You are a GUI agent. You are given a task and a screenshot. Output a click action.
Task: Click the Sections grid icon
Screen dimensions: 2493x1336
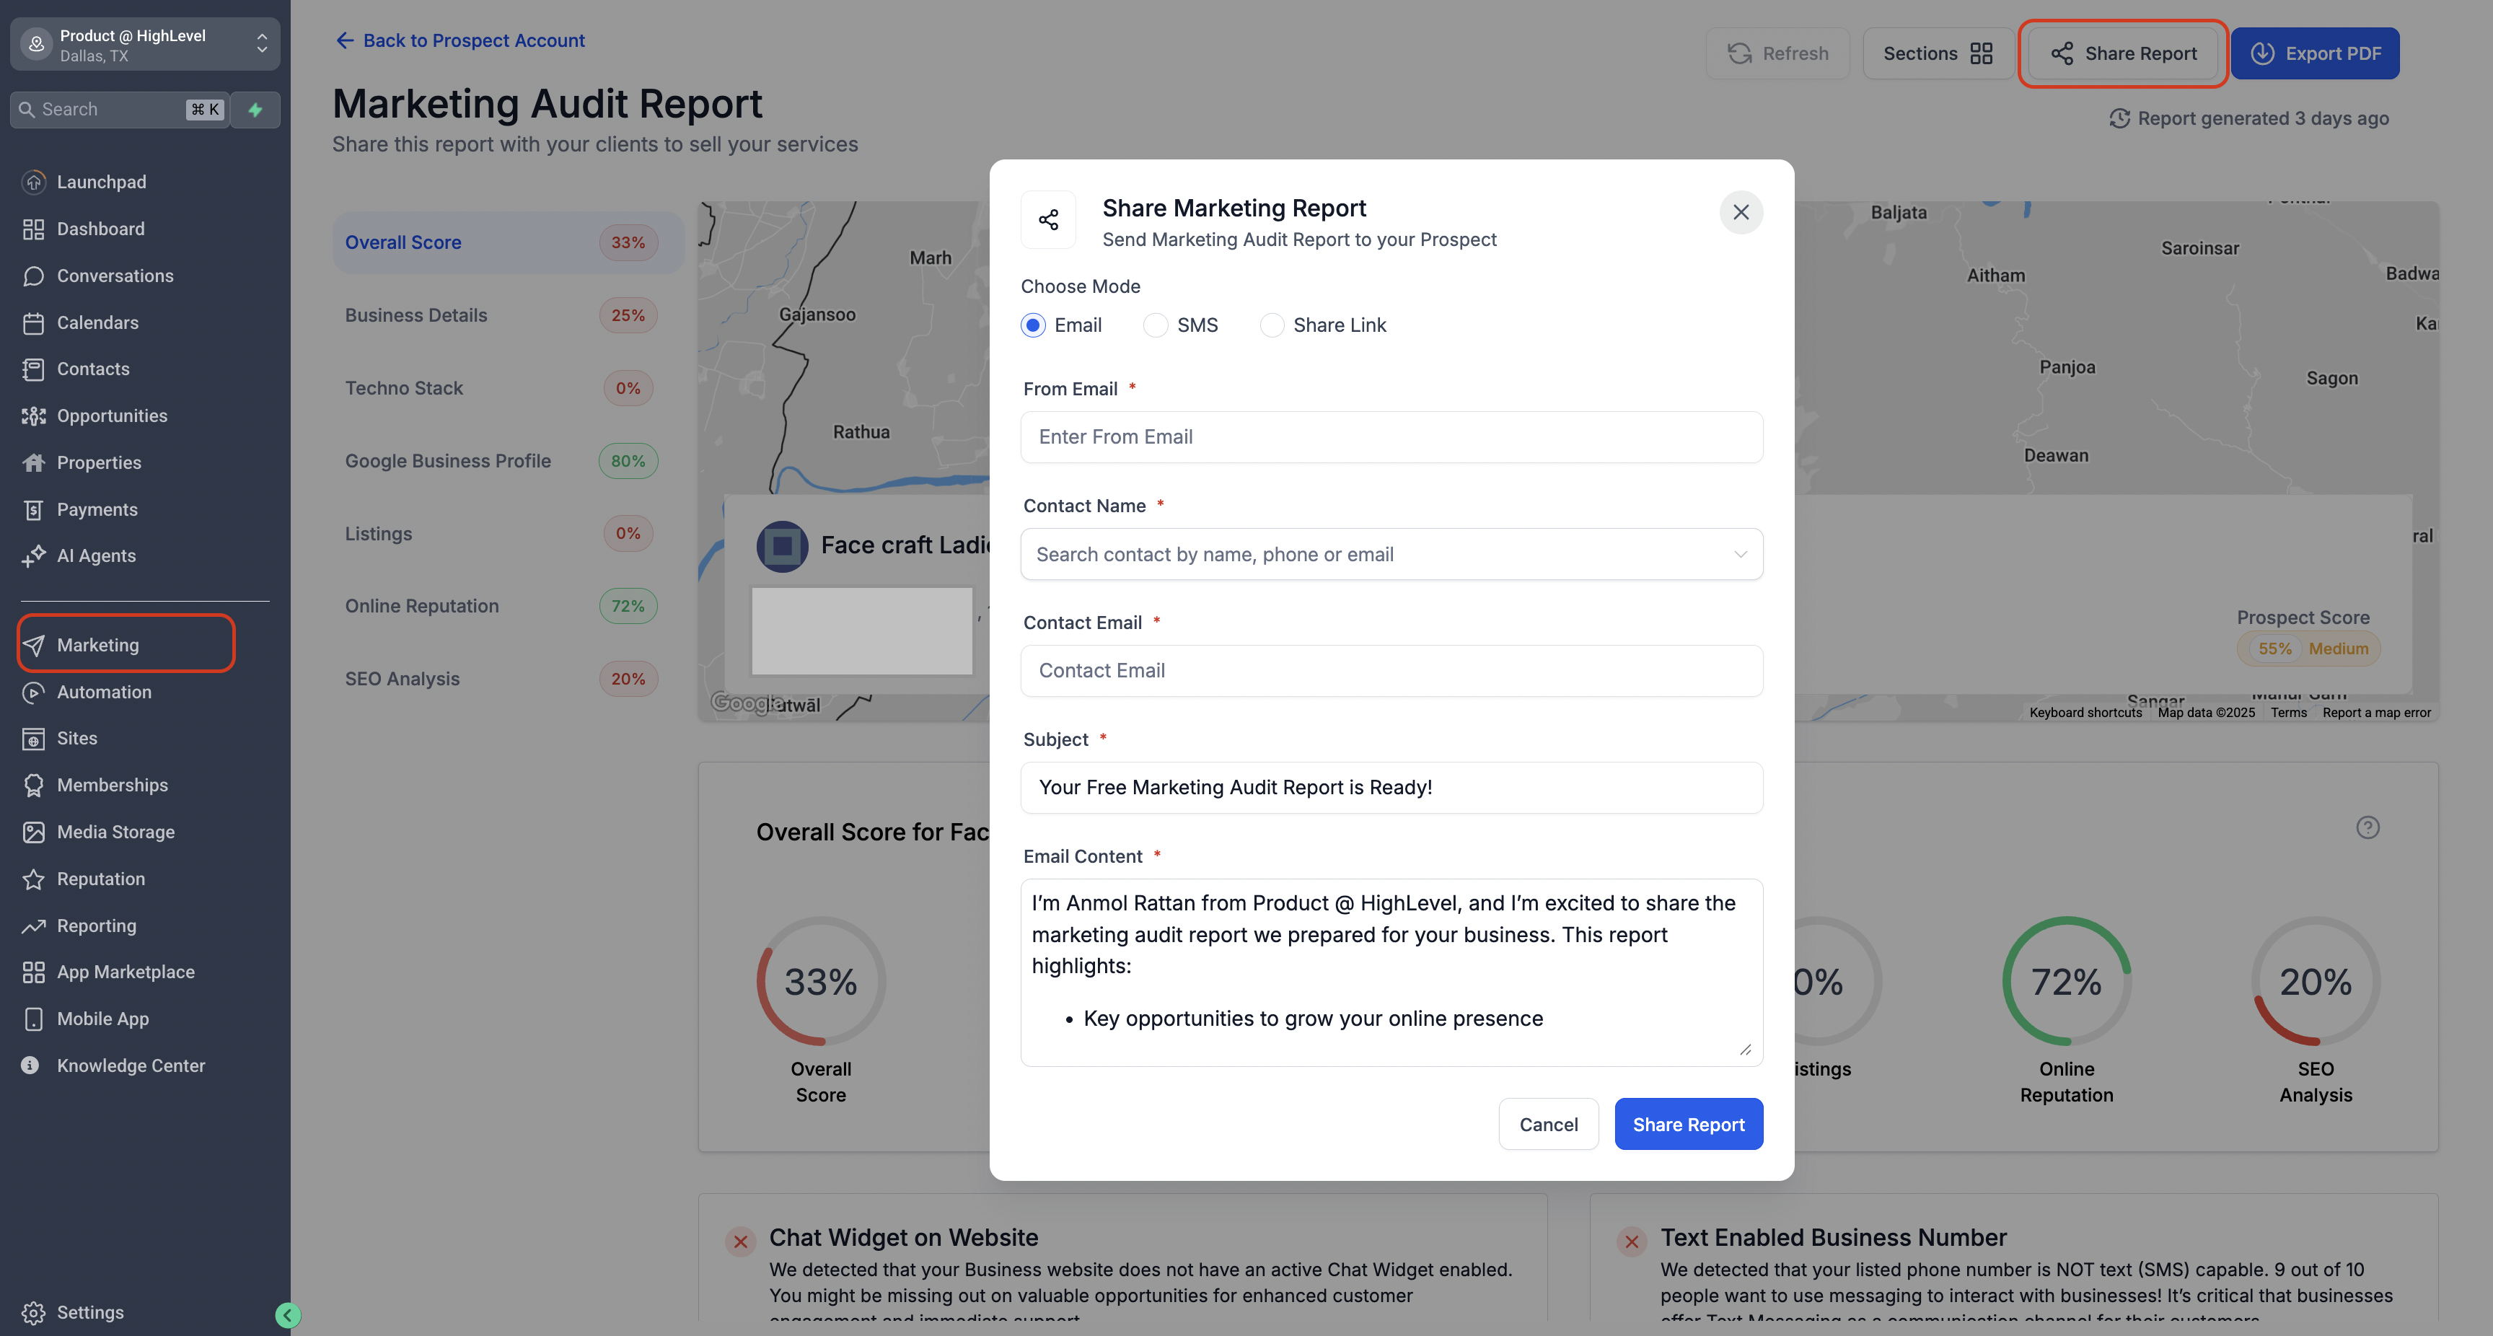coord(1981,53)
